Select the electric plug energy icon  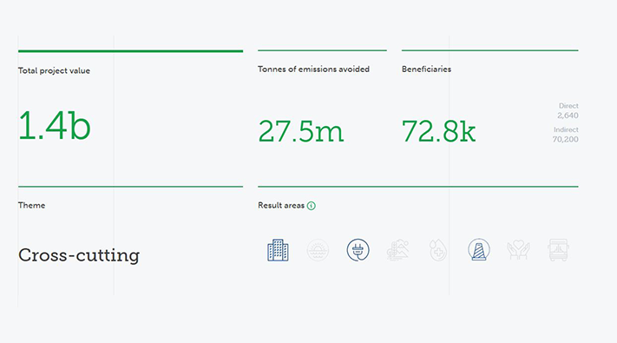(358, 250)
